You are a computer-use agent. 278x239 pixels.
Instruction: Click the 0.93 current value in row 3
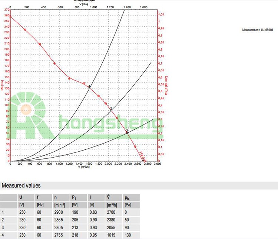tap(93, 227)
